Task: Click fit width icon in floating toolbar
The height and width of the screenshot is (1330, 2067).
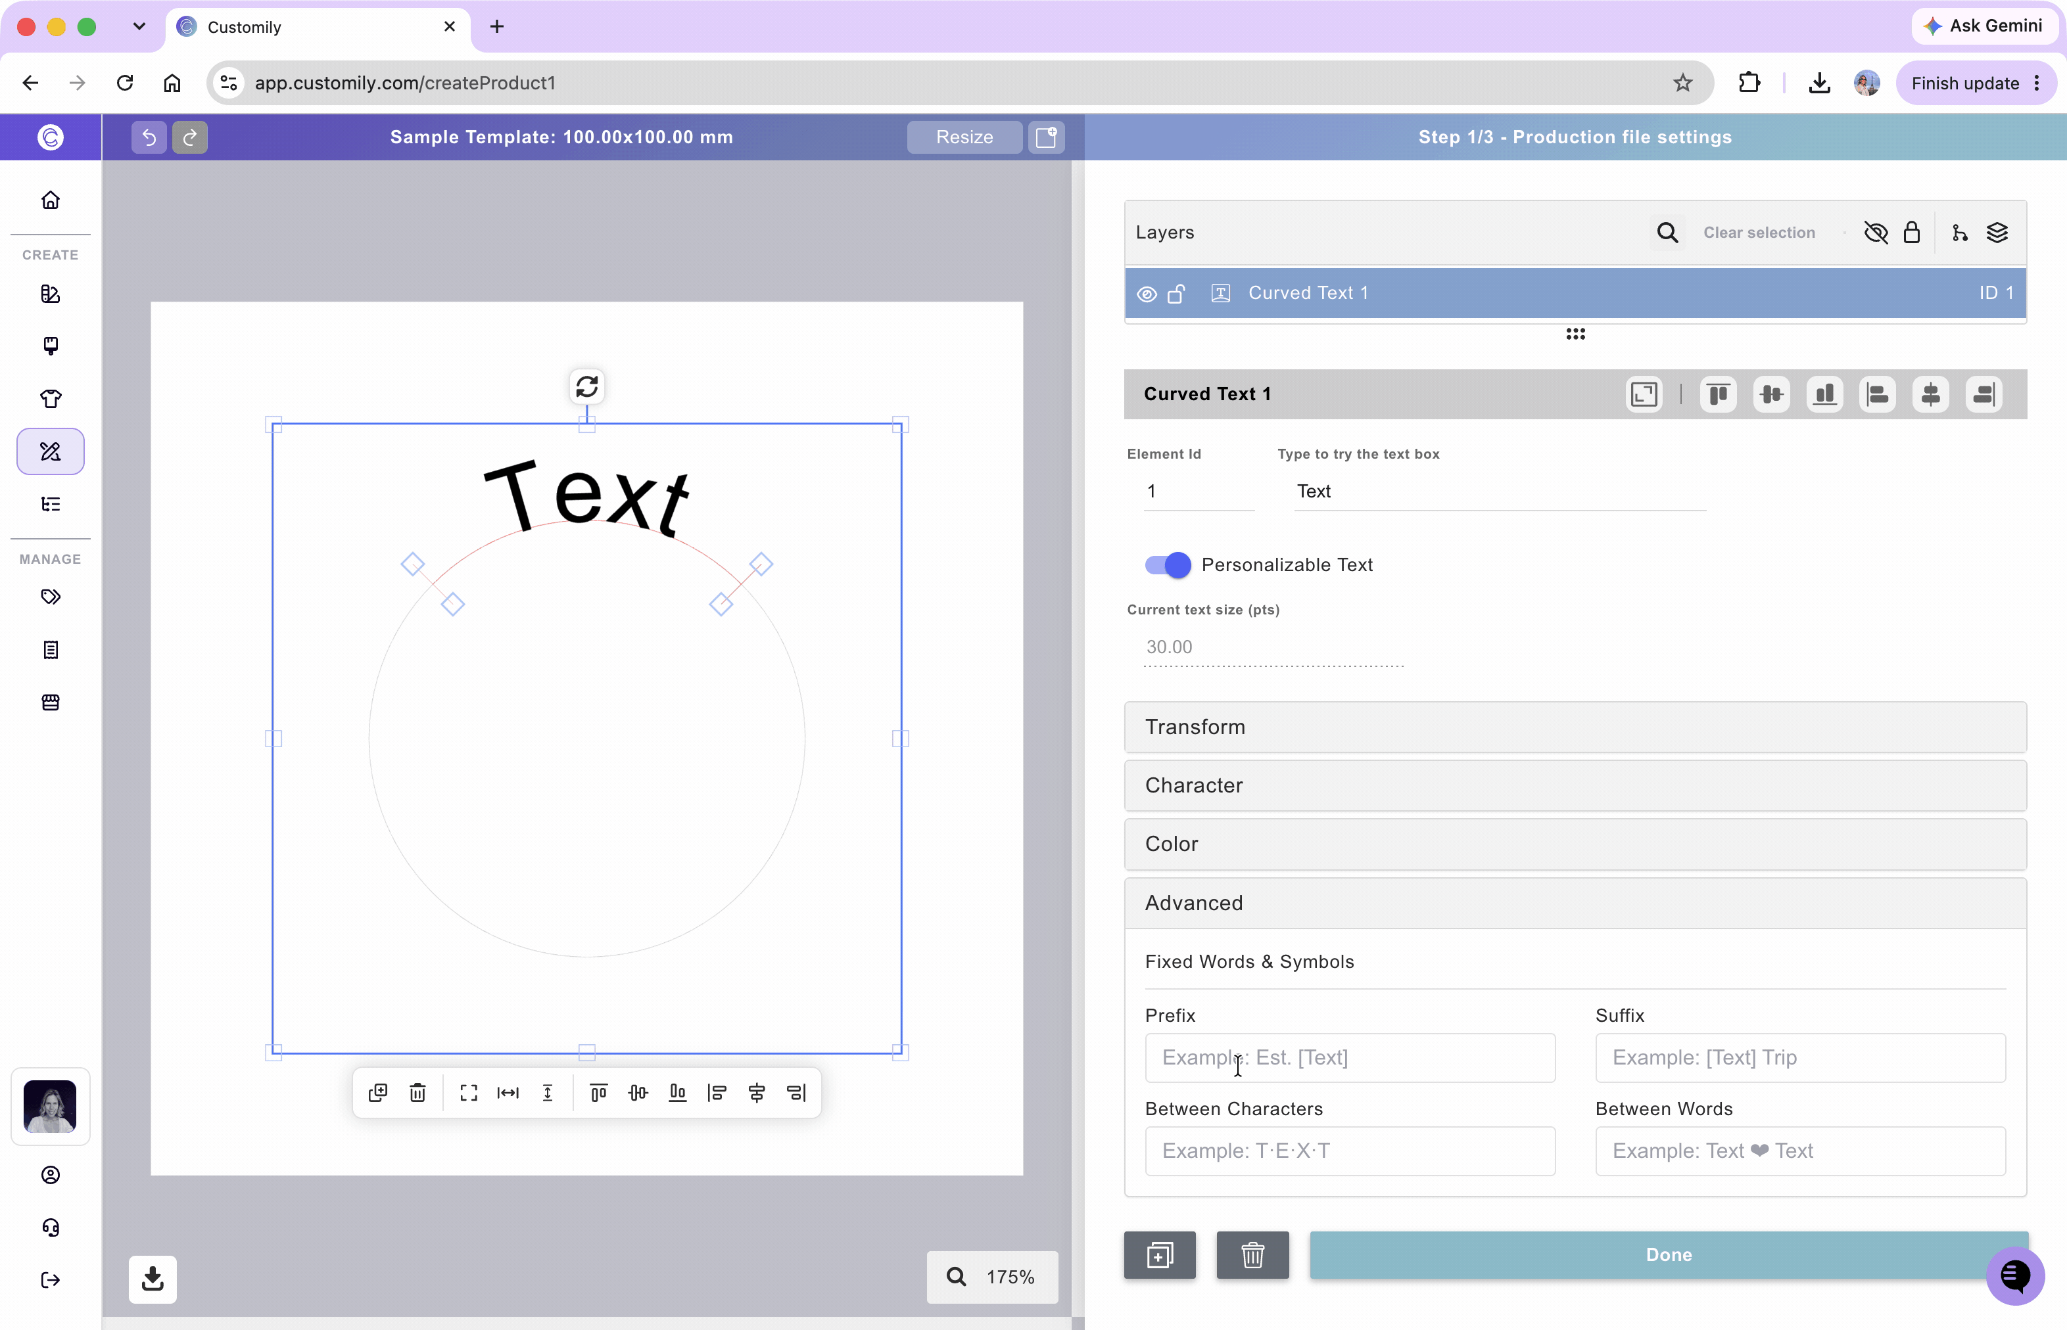Action: [x=508, y=1093]
